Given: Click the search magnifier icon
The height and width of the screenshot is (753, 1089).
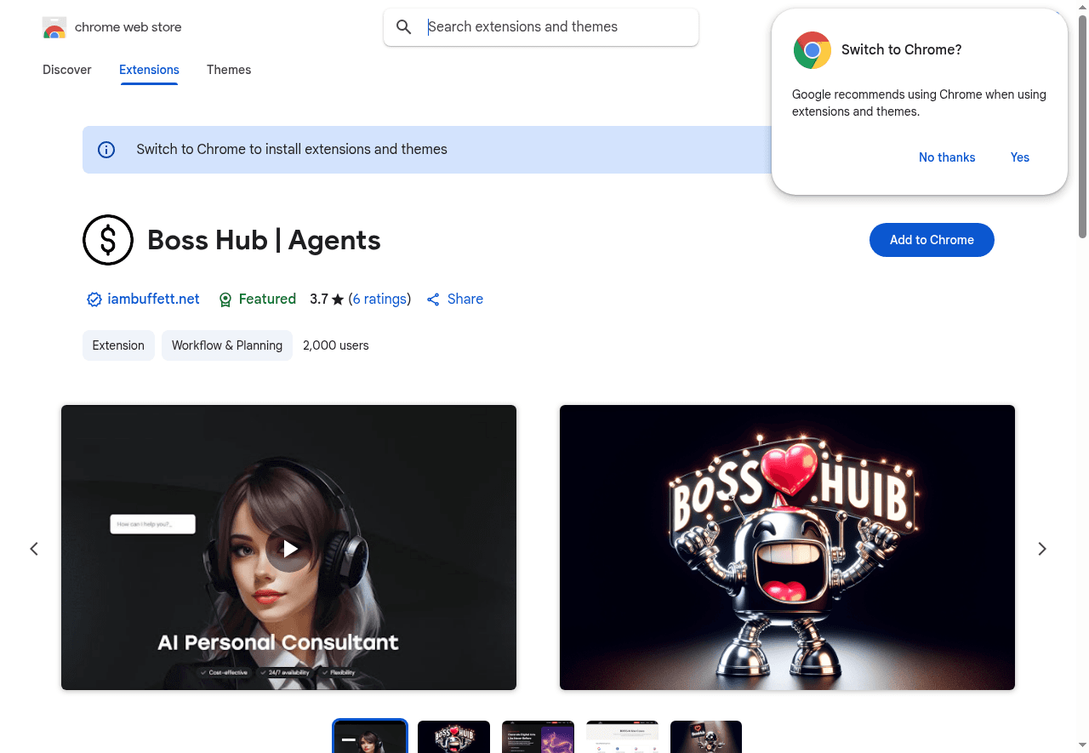Looking at the screenshot, I should (x=403, y=26).
